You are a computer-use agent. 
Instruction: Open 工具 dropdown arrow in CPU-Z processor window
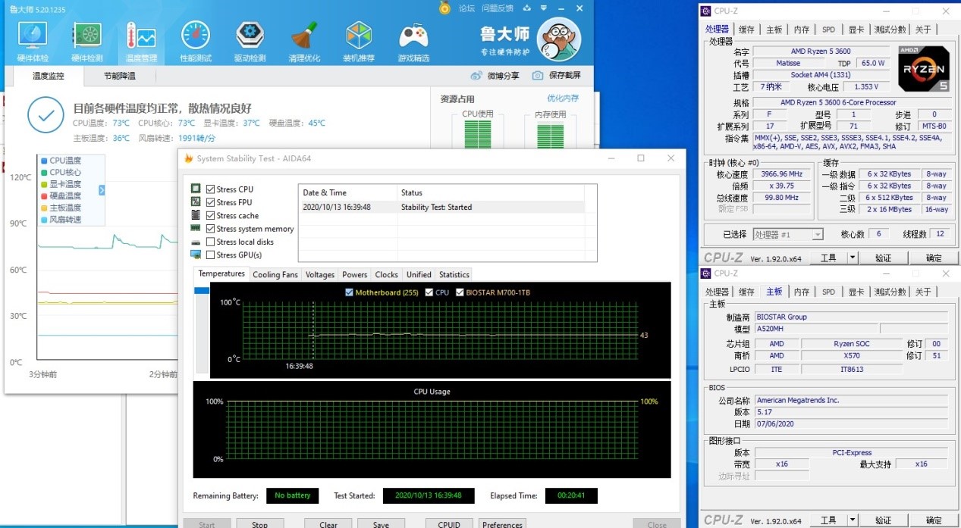853,258
